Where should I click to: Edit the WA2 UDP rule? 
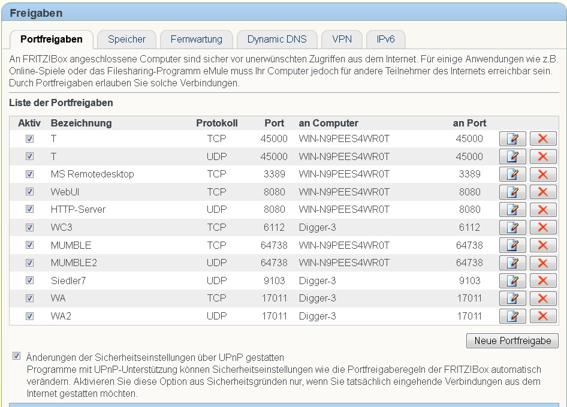pyautogui.click(x=512, y=316)
